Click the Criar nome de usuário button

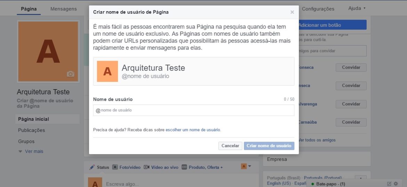point(269,146)
